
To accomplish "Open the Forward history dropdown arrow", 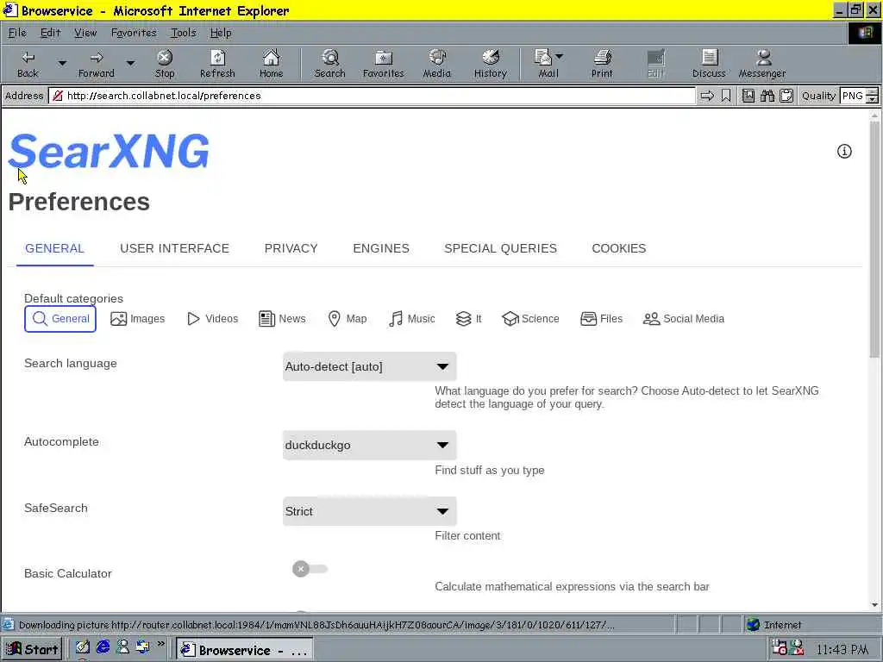I will (x=130, y=64).
